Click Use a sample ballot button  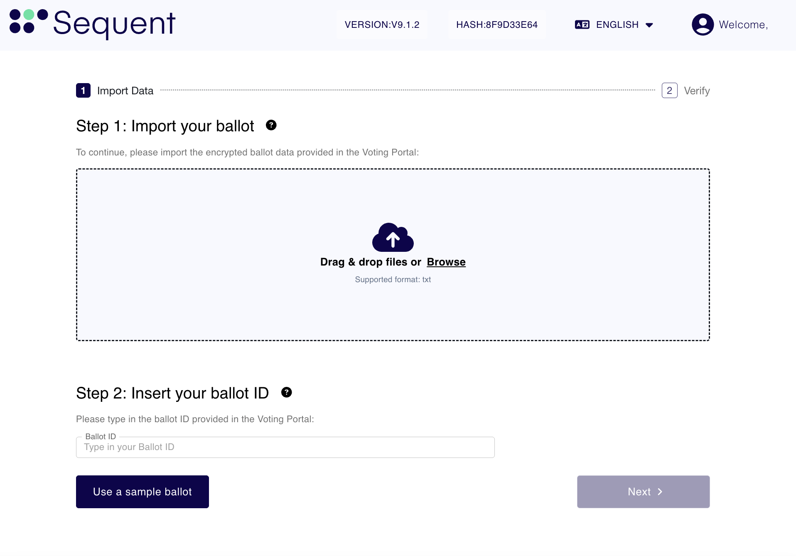[142, 492]
